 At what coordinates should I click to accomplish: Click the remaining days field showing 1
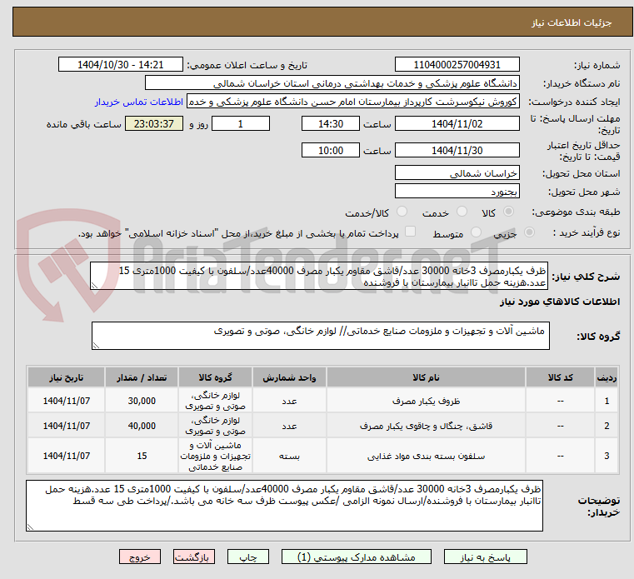point(241,124)
